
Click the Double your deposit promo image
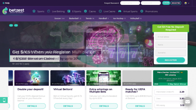tap(32, 78)
